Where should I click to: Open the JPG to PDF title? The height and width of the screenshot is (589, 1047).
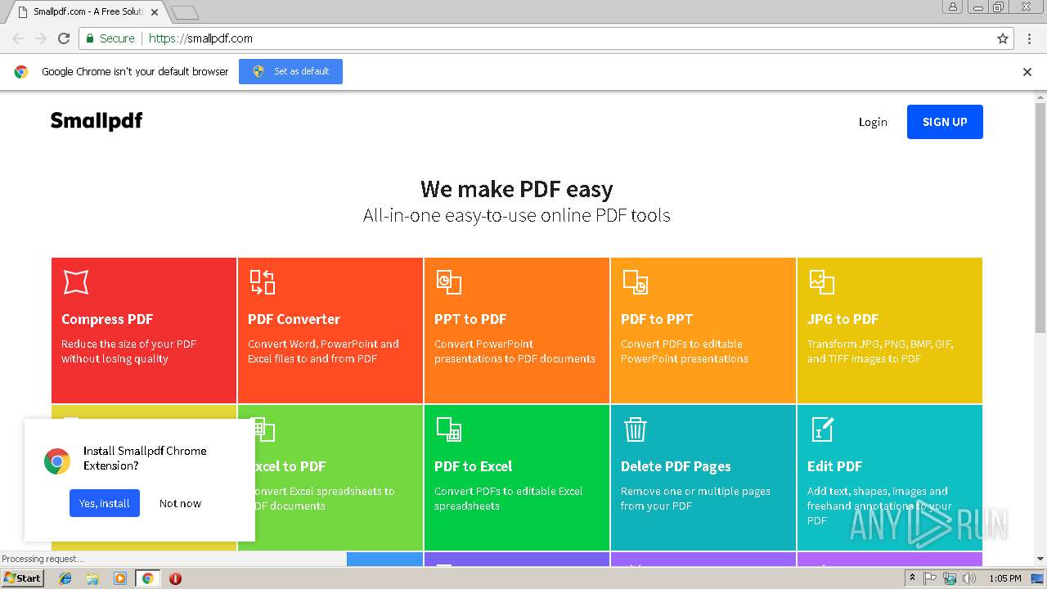(843, 319)
